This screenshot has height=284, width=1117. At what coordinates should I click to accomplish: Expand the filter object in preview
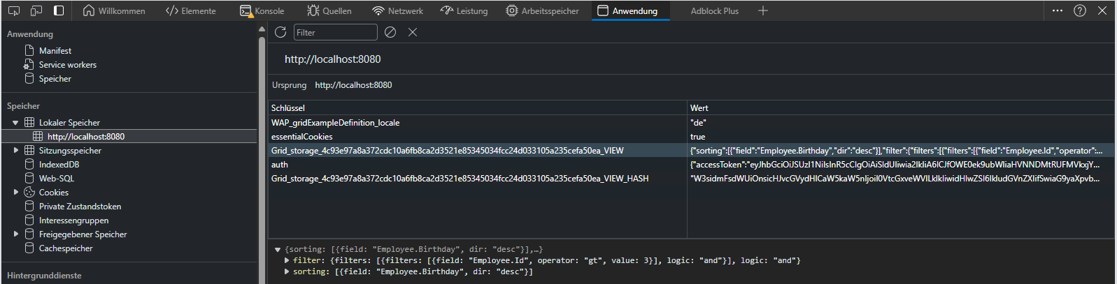(x=287, y=260)
